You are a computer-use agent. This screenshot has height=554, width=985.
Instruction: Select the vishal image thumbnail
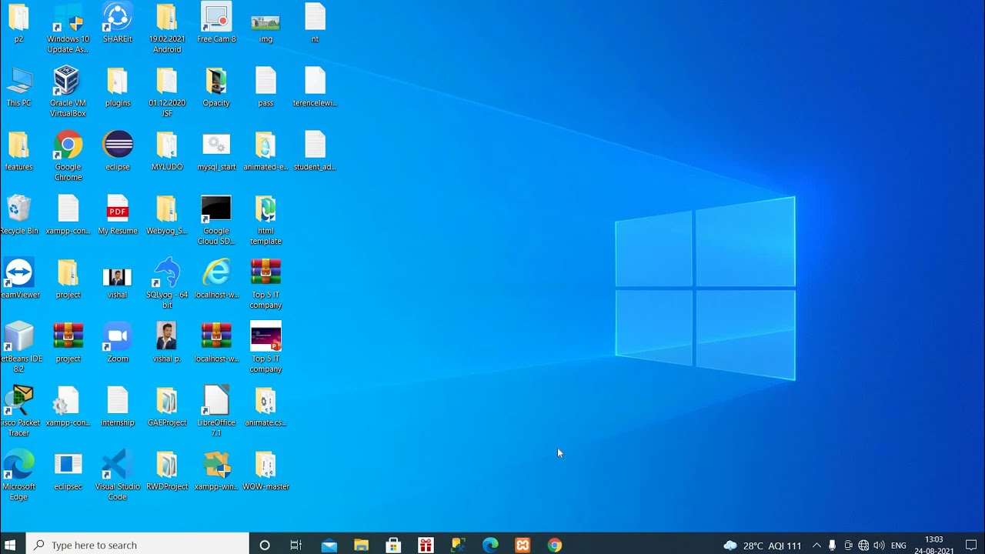tap(117, 277)
